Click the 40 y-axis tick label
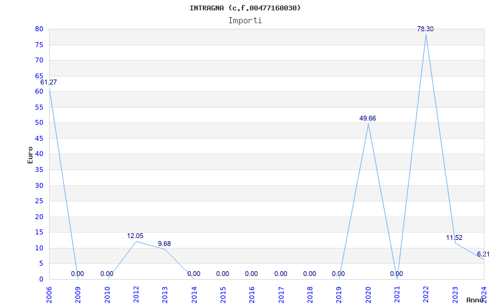490x306 pixels. [39, 154]
